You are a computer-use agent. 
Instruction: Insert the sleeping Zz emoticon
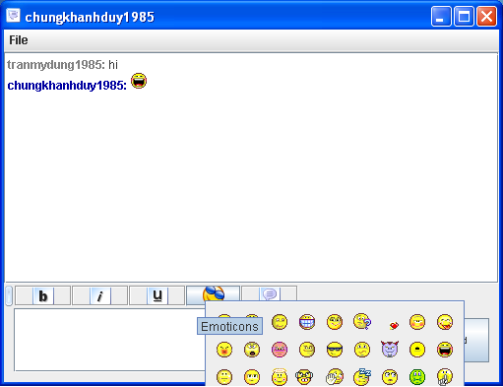[x=362, y=376]
